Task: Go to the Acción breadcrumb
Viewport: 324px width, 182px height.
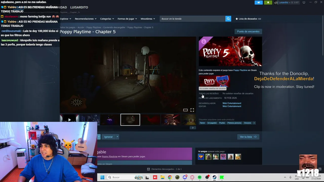Action: [x=81, y=27]
